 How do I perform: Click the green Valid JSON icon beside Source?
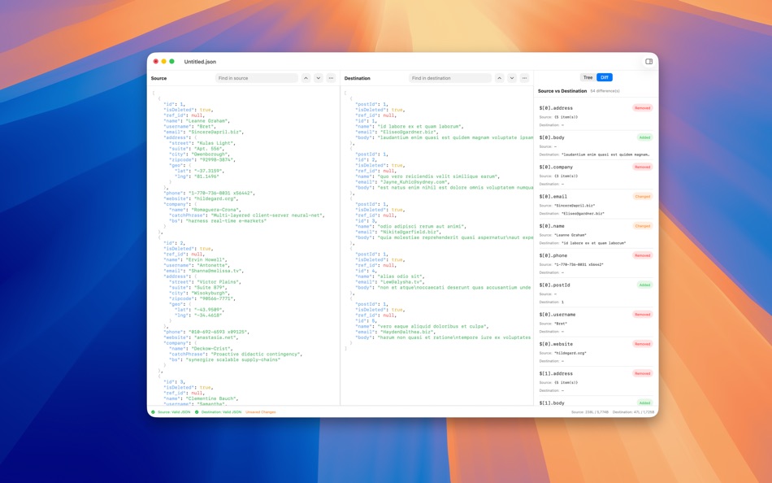(154, 412)
